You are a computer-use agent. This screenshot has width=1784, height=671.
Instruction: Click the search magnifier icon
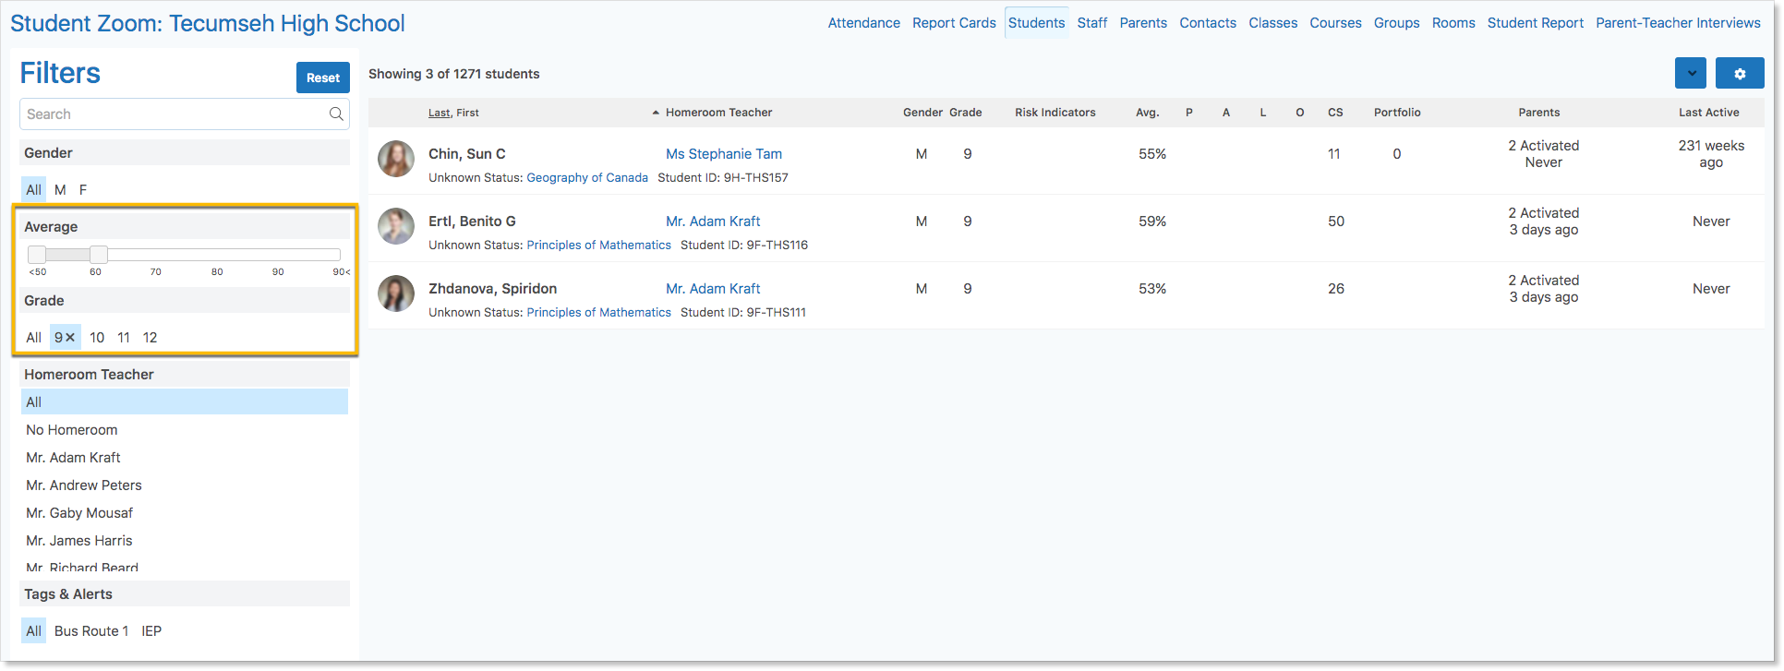(336, 114)
